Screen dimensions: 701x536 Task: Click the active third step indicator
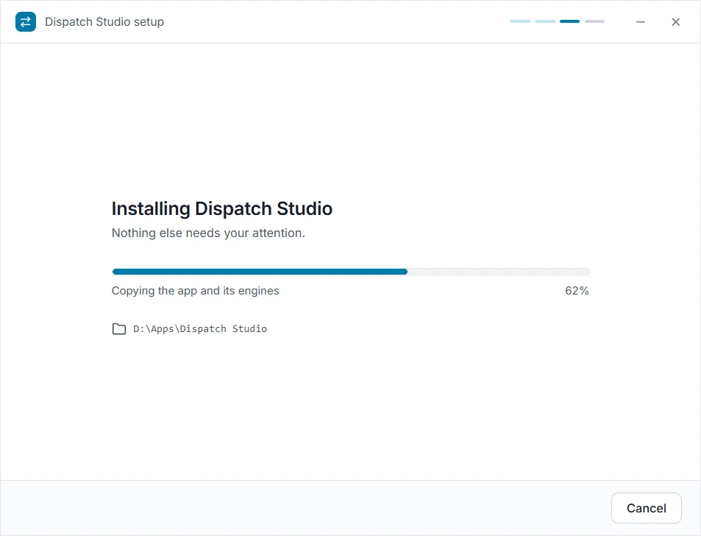tap(569, 21)
